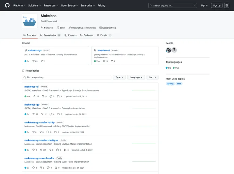
Task: Click the search magnifier icon in header
Action: 151,5
